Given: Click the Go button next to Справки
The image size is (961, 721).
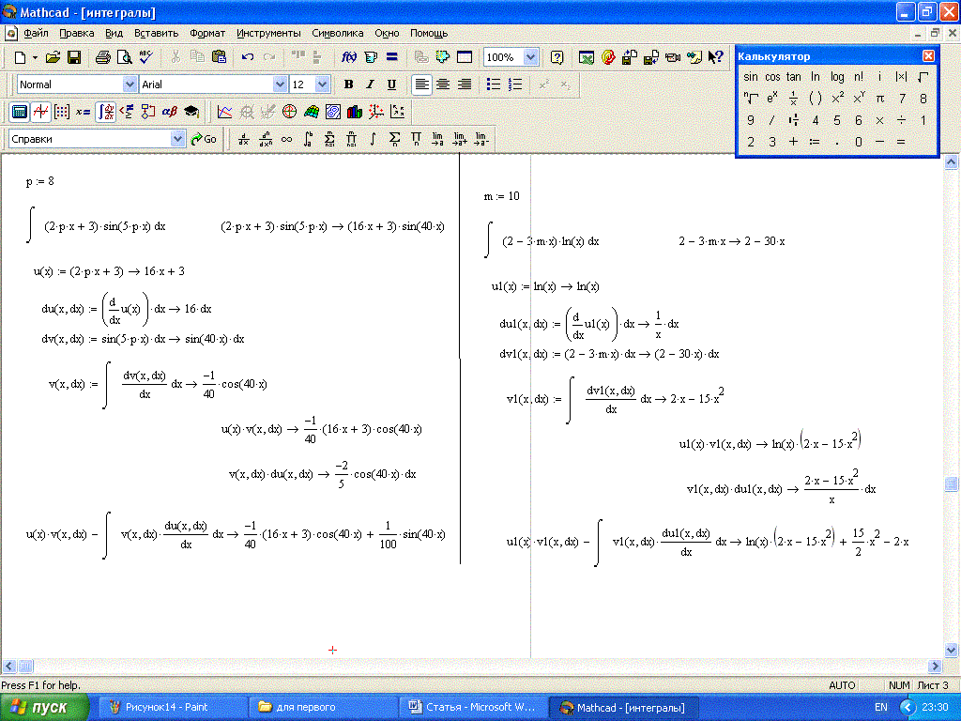Looking at the screenshot, I should point(204,139).
